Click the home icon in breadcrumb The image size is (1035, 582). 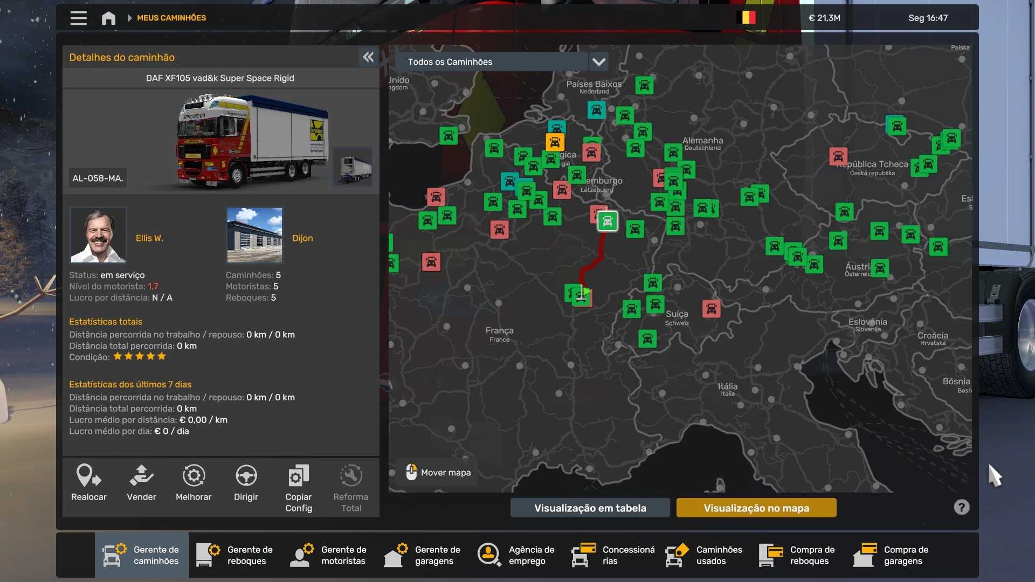click(x=108, y=18)
